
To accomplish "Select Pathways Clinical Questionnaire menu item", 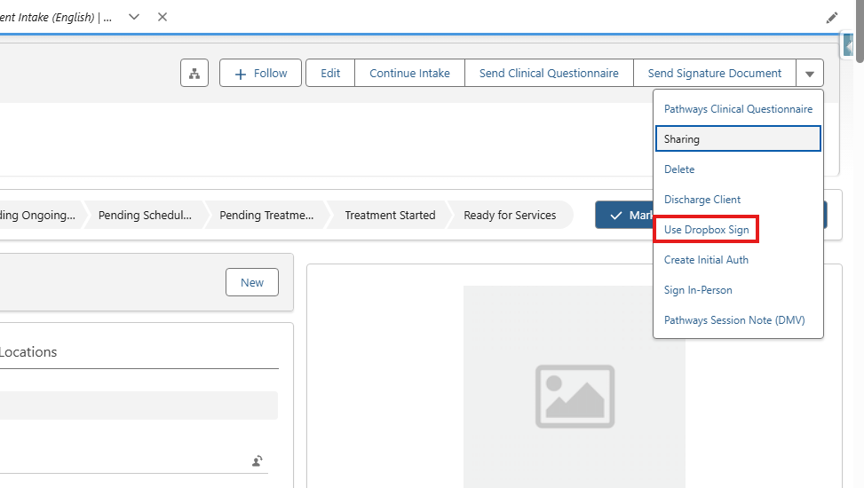I will tap(738, 109).
